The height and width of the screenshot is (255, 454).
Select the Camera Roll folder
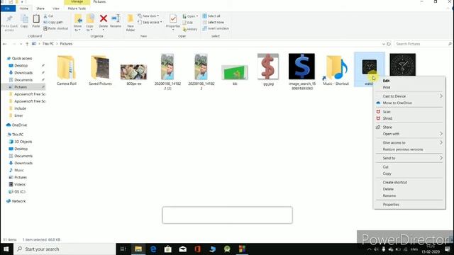point(67,70)
